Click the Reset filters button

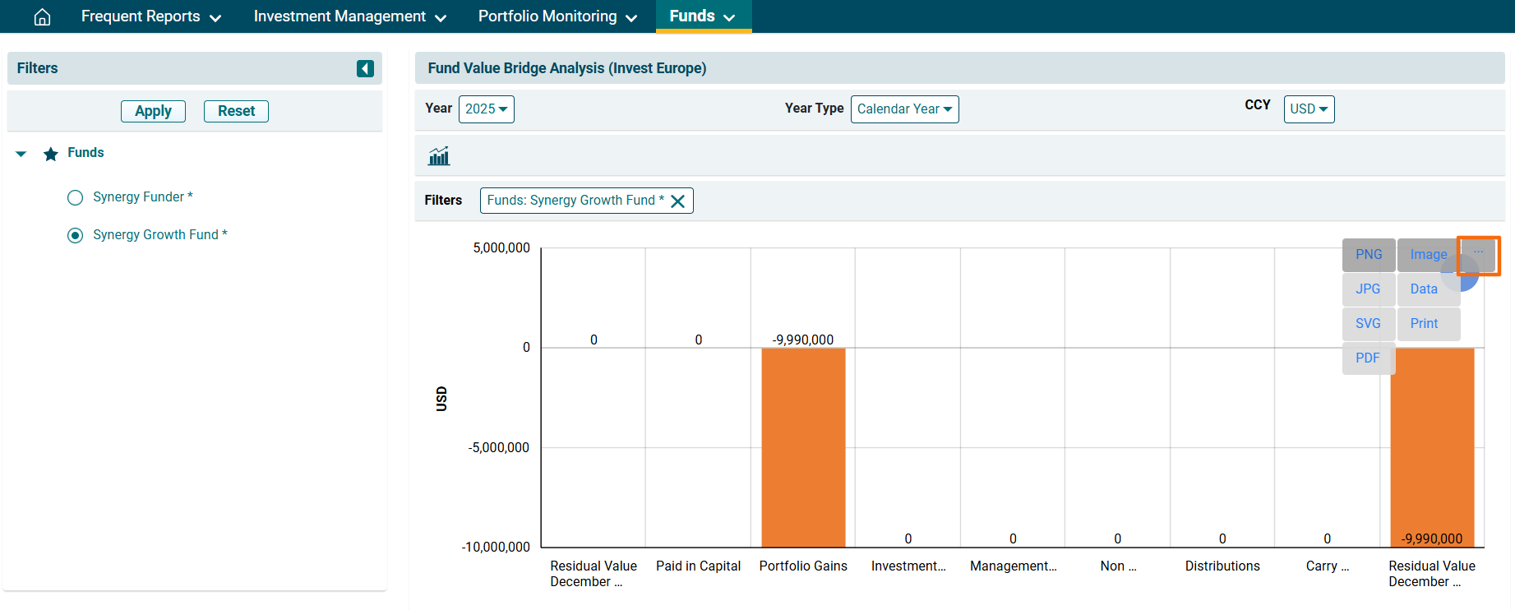coord(236,111)
